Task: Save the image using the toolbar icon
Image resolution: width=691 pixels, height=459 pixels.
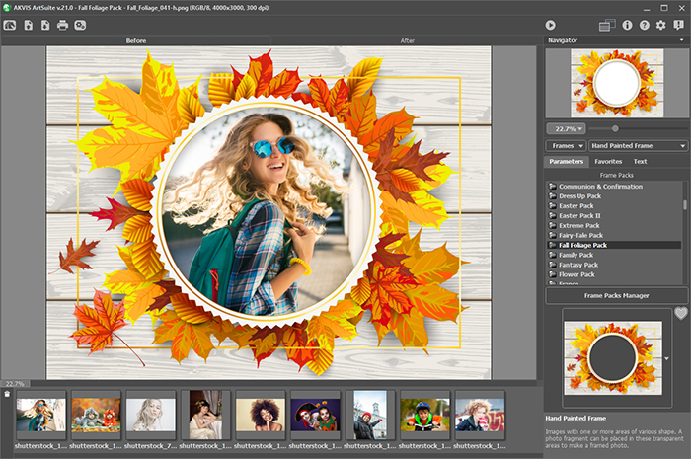Action: coord(45,25)
